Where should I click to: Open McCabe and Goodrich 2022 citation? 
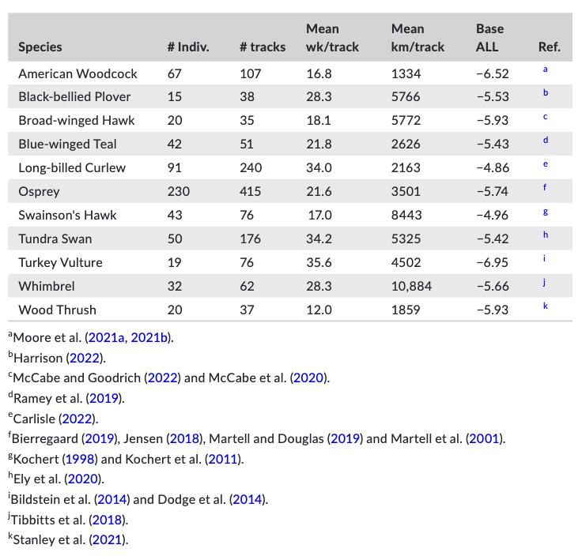(x=163, y=378)
